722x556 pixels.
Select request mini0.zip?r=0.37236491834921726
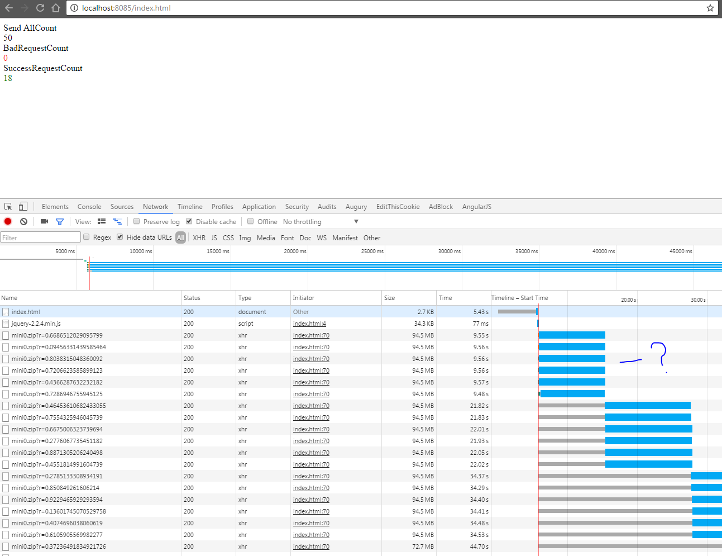point(59,547)
